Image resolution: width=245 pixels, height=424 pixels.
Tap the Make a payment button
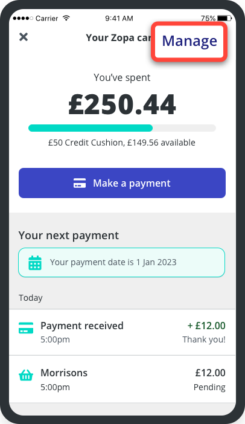click(x=122, y=183)
